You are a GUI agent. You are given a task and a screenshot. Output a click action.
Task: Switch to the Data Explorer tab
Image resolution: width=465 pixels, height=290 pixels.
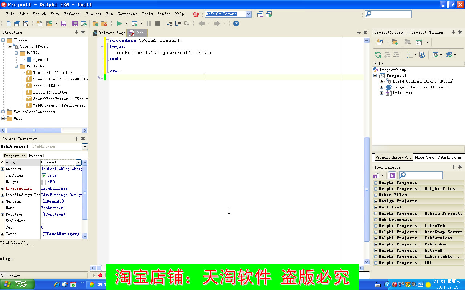point(449,157)
